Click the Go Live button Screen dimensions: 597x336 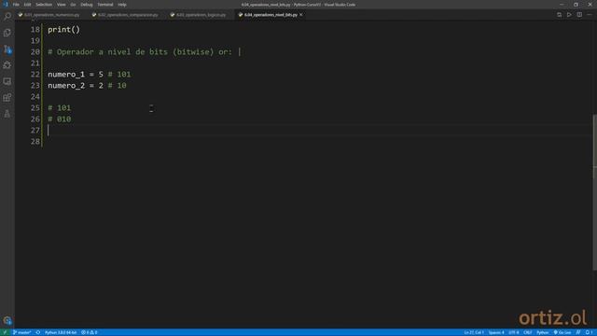[562, 332]
